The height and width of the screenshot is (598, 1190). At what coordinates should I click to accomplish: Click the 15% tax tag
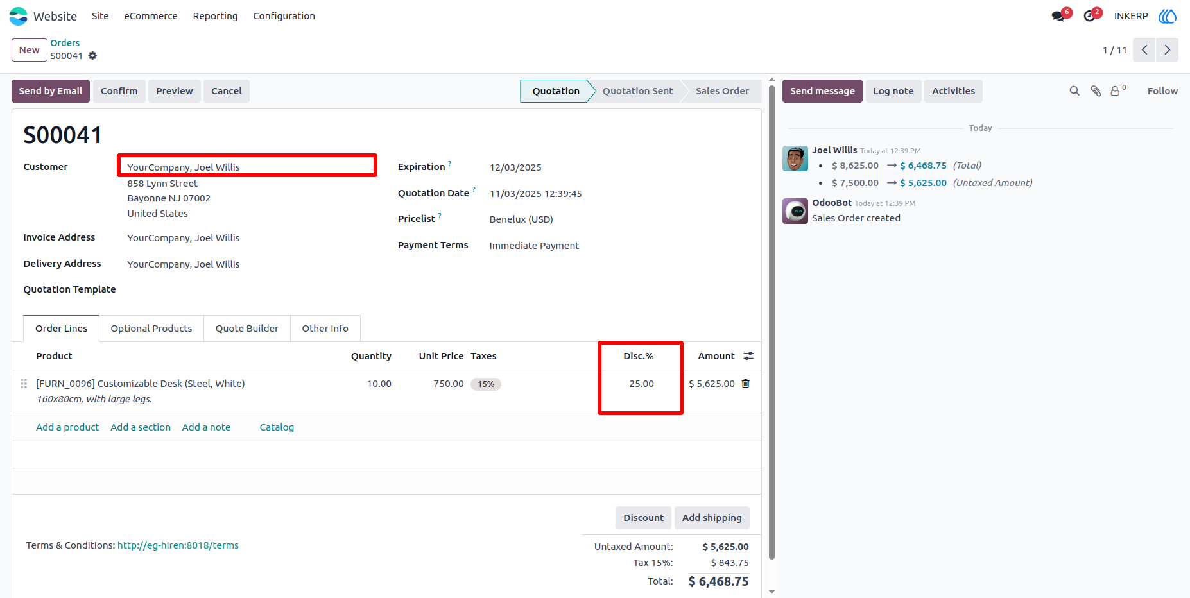486,384
